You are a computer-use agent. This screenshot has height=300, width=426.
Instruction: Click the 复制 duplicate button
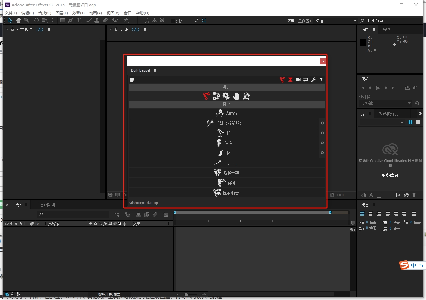[226, 183]
